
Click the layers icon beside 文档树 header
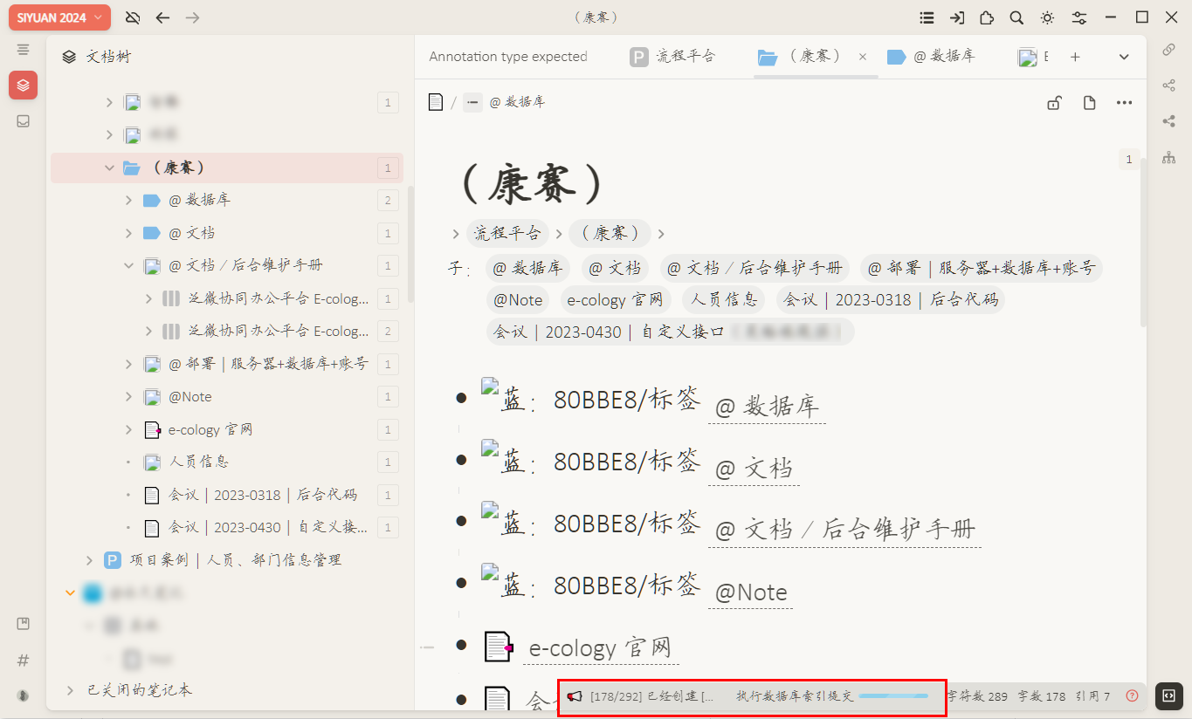[69, 58]
